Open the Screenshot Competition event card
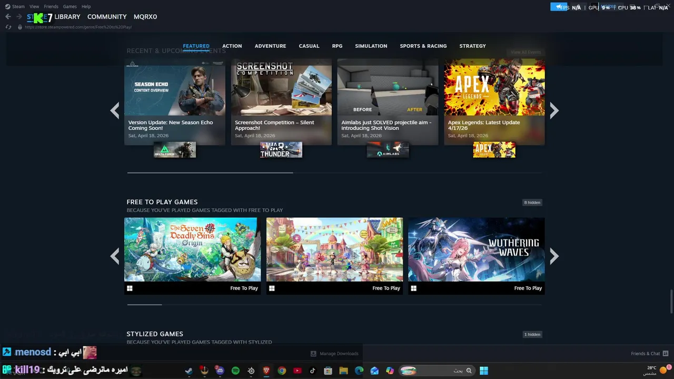 [x=281, y=102]
